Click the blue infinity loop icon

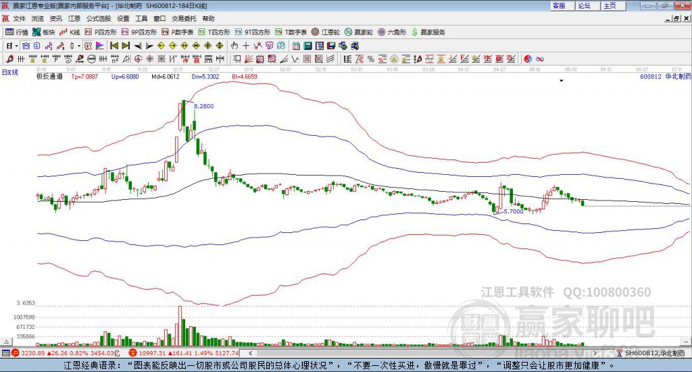point(539,59)
